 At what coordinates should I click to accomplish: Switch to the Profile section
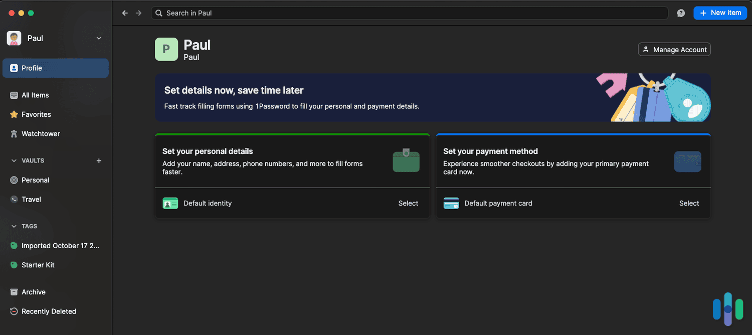pyautogui.click(x=32, y=68)
